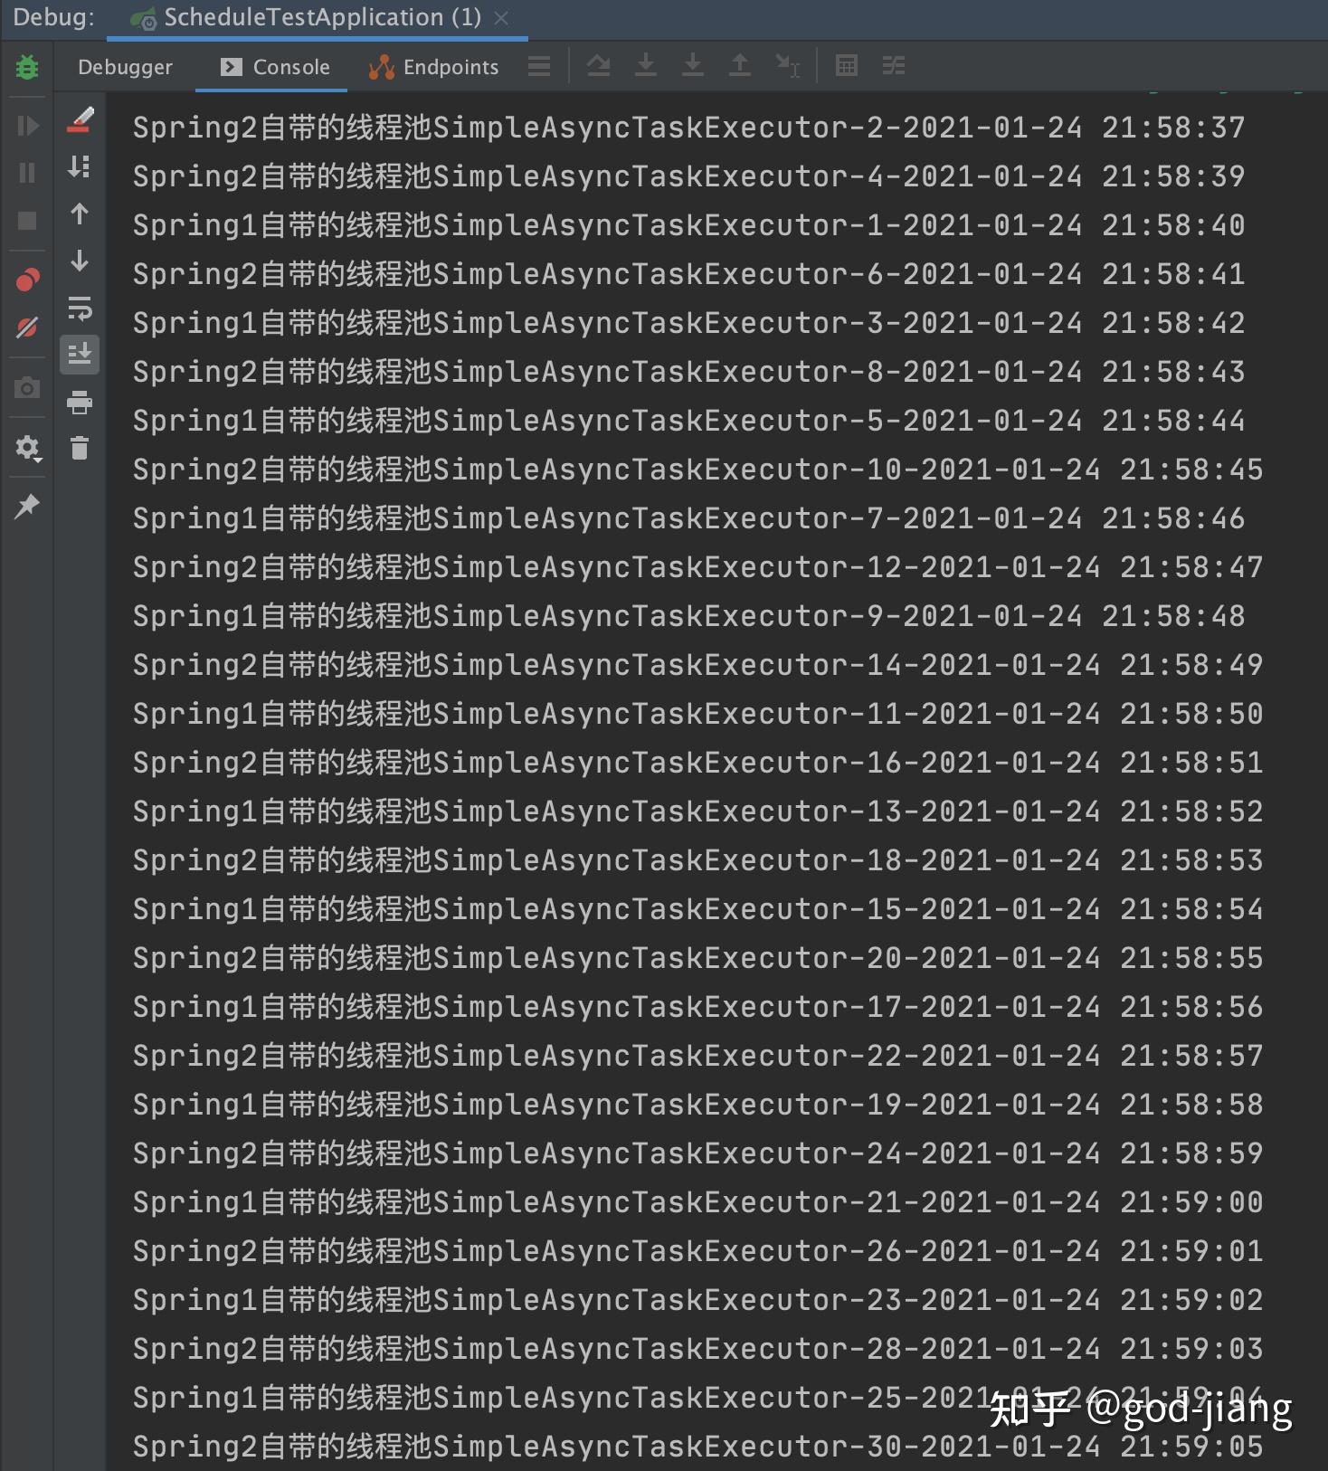
Task: Stop the running ScheduleTestApplication
Action: (27, 221)
